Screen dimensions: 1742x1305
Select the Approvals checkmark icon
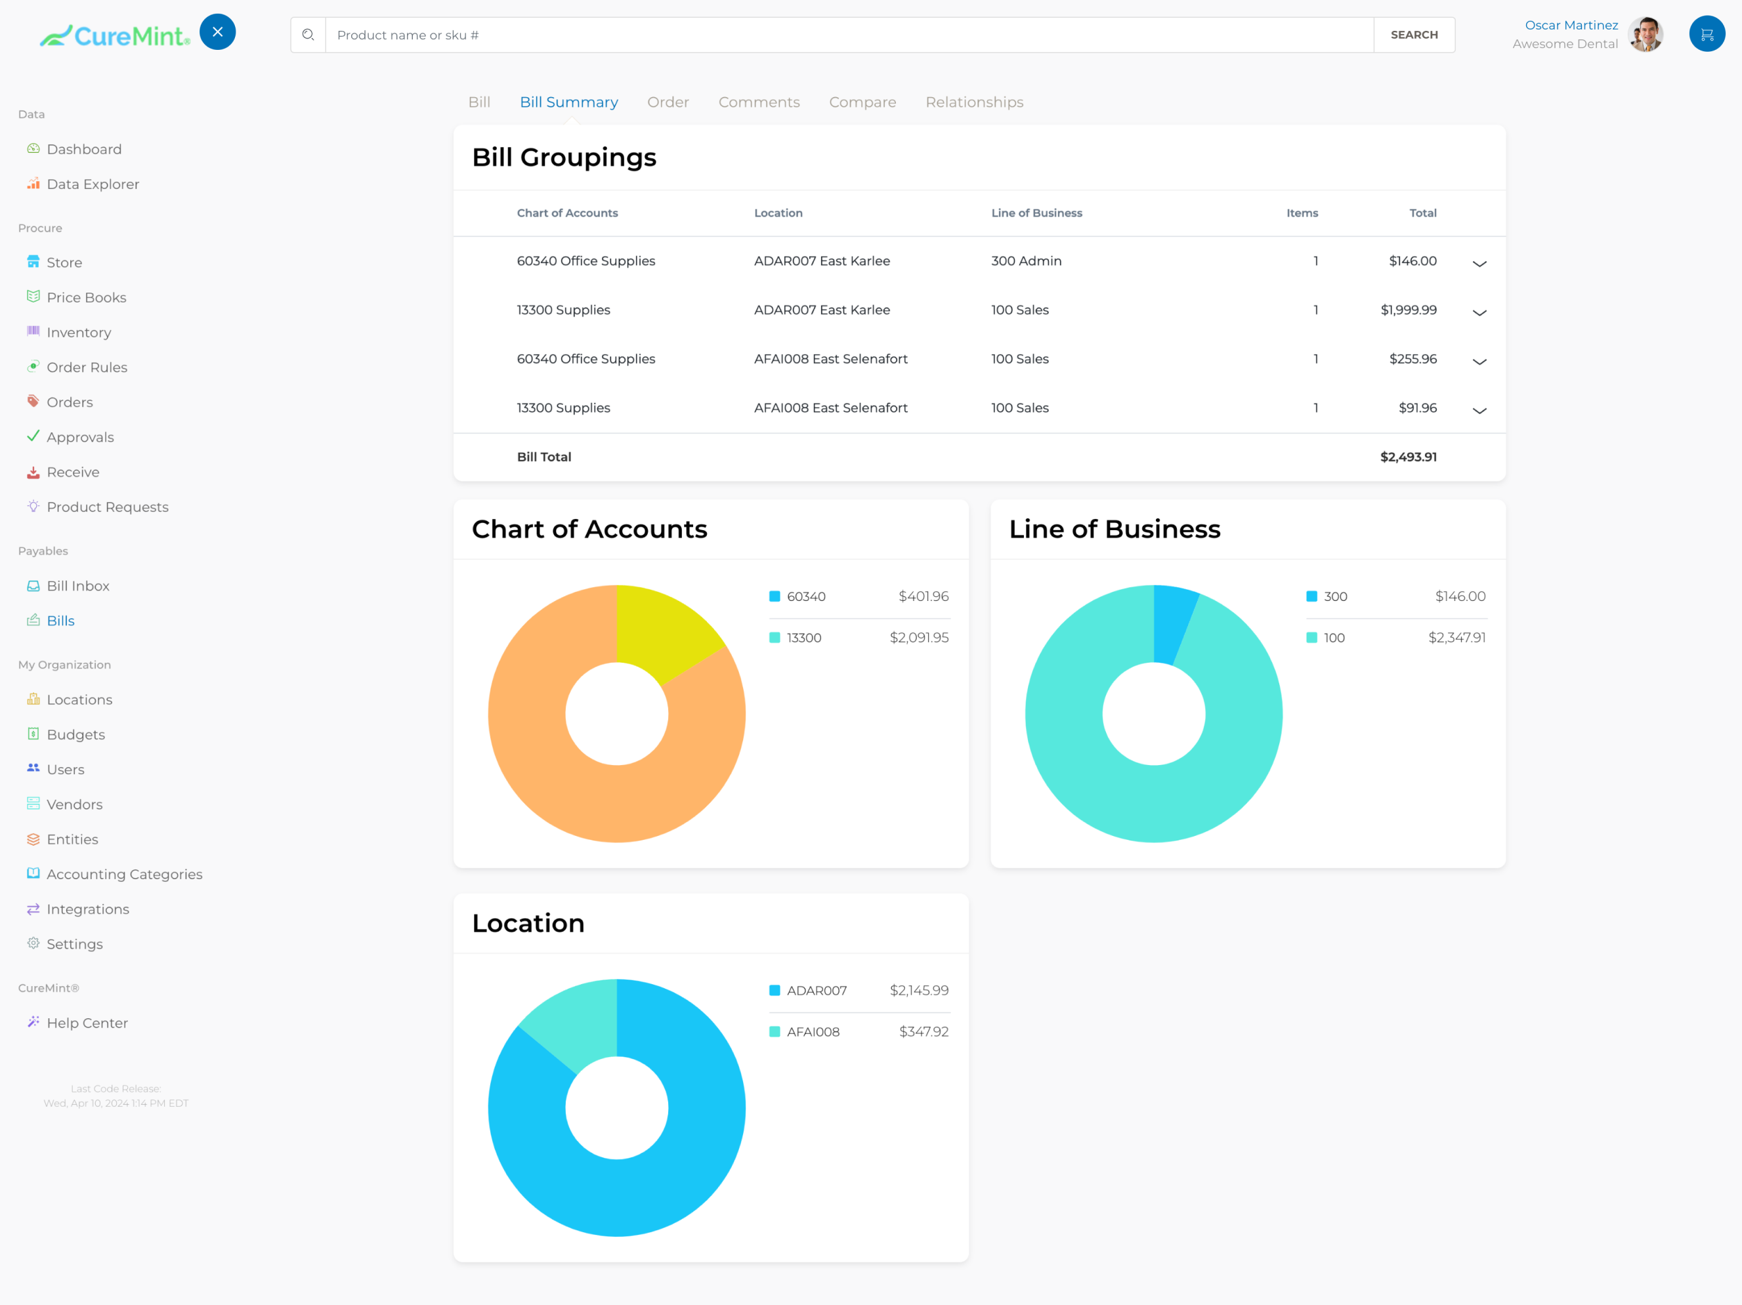click(x=33, y=436)
